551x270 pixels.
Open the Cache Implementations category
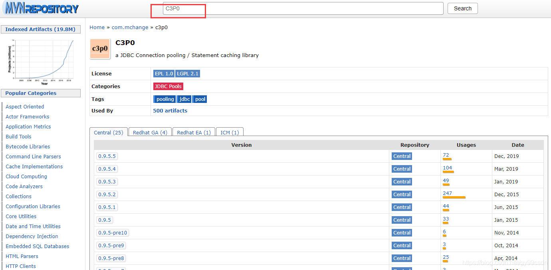[34, 166]
